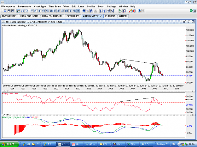Viewport: 197px width, 147px height.
Task: Set timescale to 10 minutes
Action: pyautogui.click(x=43, y=11)
